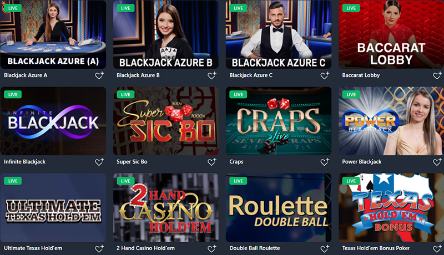The height and width of the screenshot is (255, 444).
Task: Open the Super Sic Bo game tile
Action: [166, 121]
